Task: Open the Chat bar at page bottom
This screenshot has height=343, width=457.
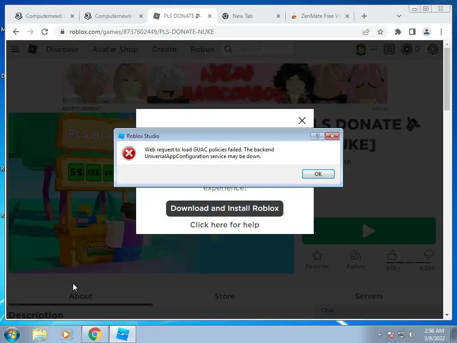Action: (x=378, y=310)
